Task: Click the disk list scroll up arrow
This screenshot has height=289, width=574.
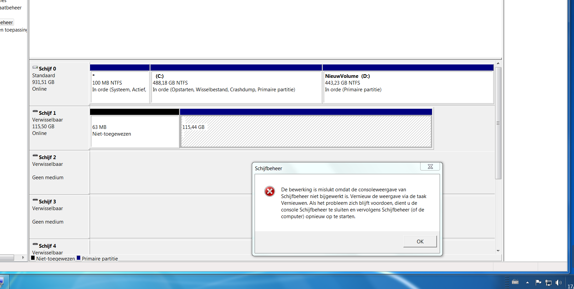Action: 498,63
